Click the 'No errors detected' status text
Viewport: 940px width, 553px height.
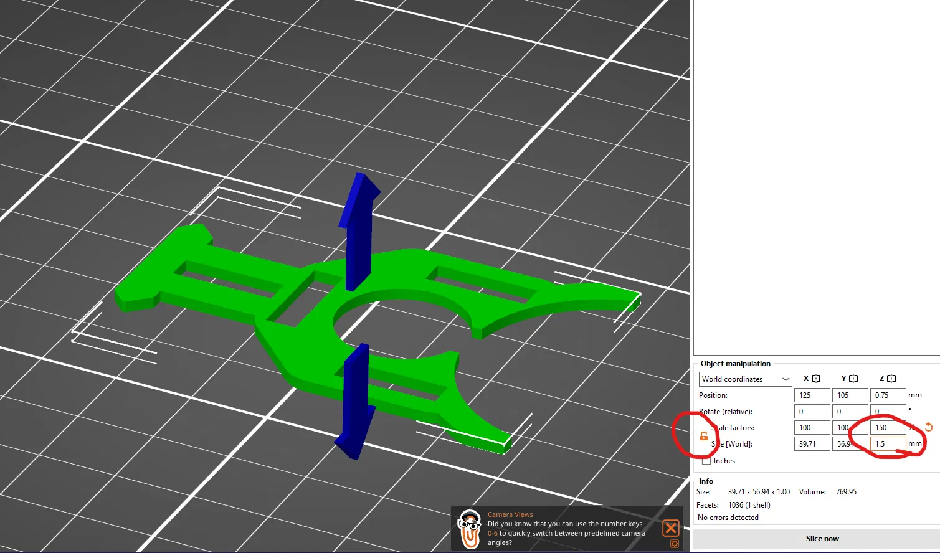pos(728,518)
